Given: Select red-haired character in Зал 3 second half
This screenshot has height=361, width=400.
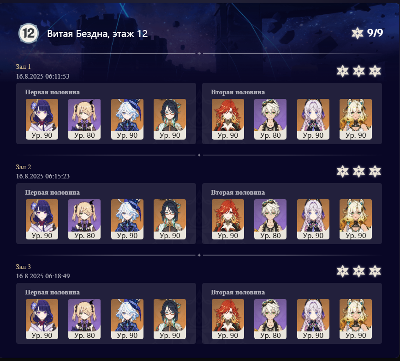Looking at the screenshot, I should [x=228, y=319].
